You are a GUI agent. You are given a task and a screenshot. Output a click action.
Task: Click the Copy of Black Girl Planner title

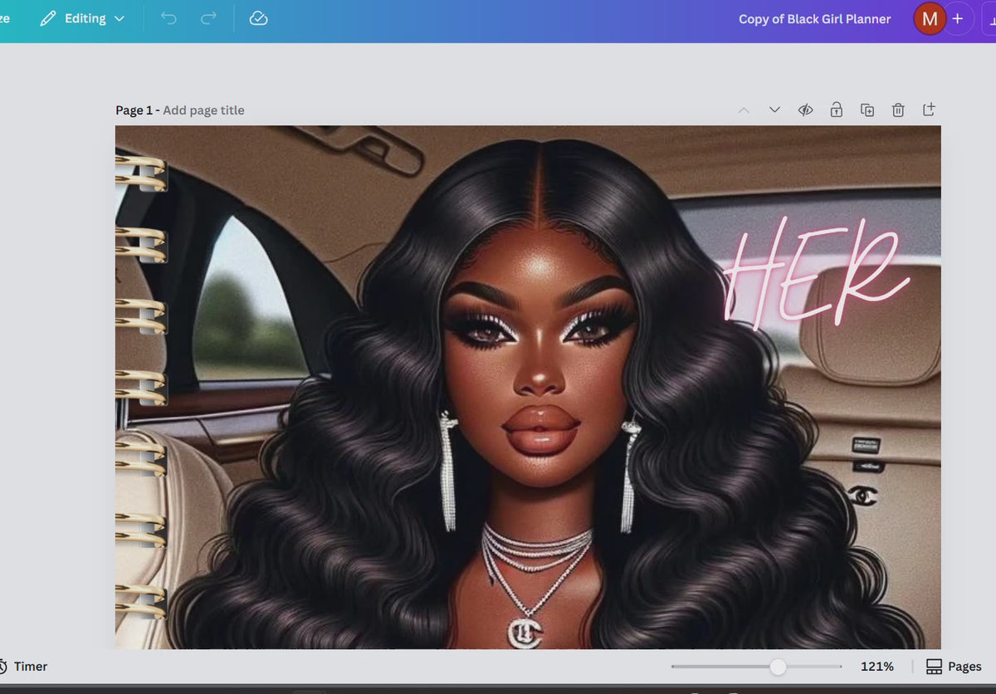point(814,19)
